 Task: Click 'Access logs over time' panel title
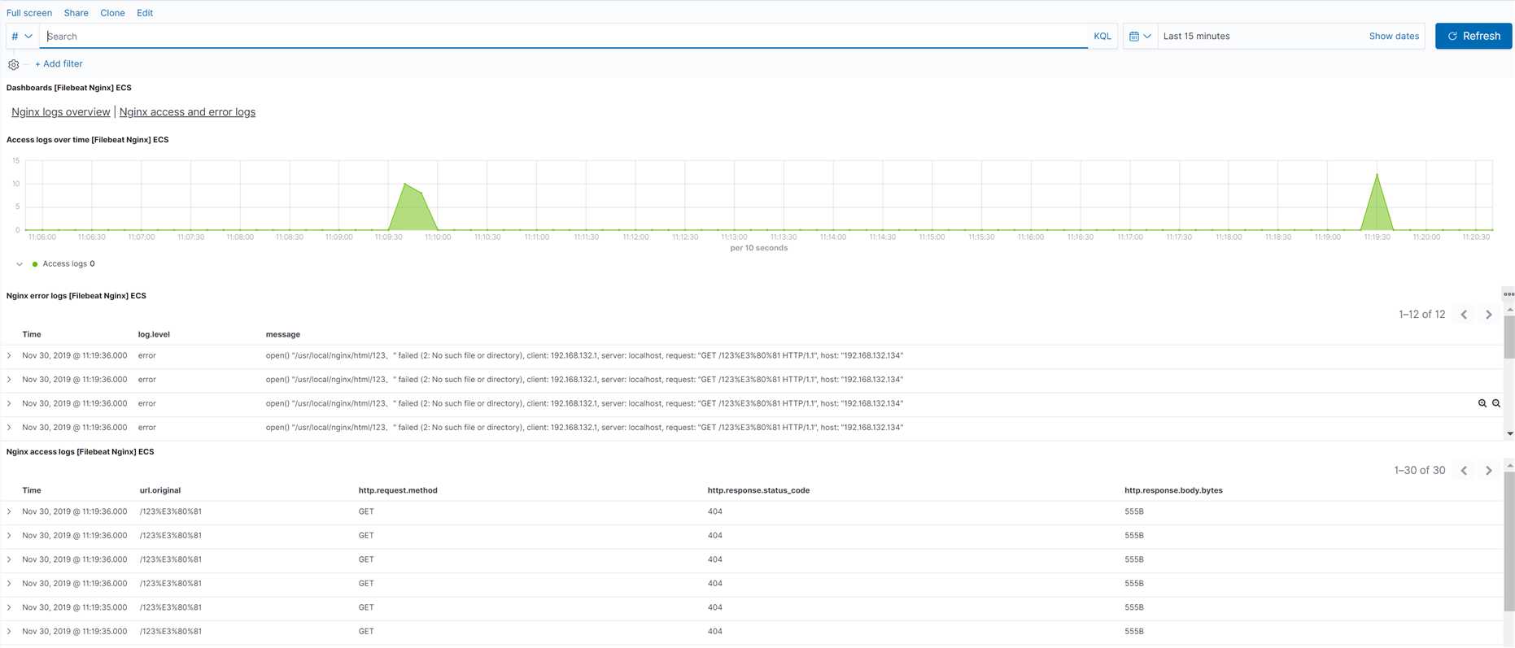(x=88, y=140)
